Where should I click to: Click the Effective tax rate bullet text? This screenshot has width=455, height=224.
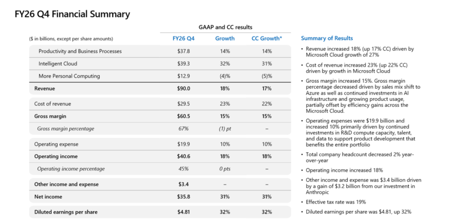[x=336, y=202]
